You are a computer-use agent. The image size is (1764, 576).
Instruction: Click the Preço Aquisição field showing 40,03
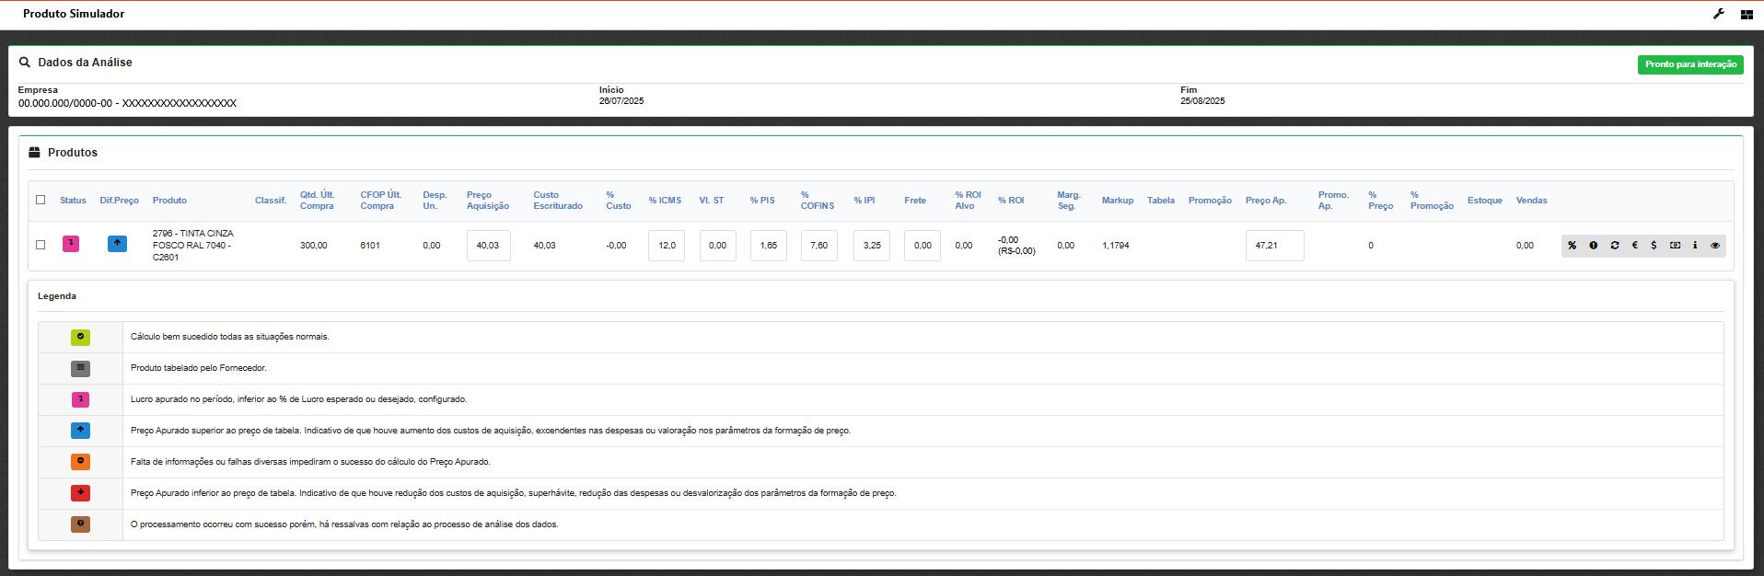(x=488, y=246)
